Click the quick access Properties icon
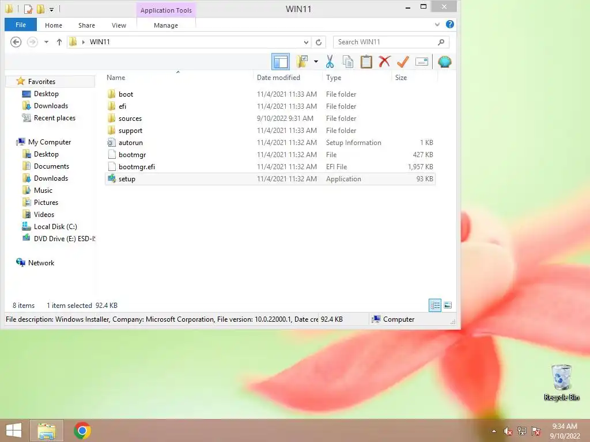This screenshot has height=442, width=590. [x=28, y=9]
